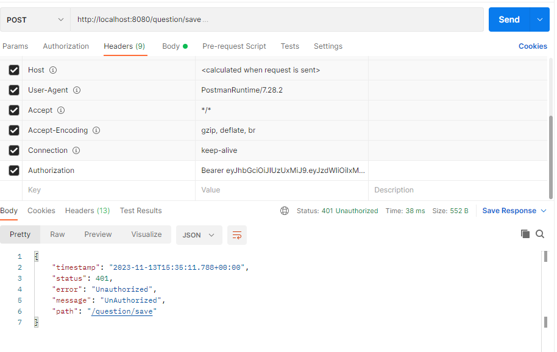Open the search in response body

tap(540, 233)
